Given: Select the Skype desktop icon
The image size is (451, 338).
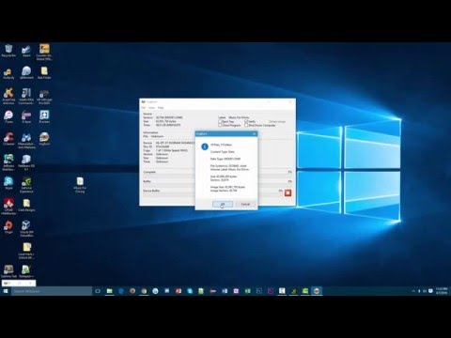Looking at the screenshot, I should tap(8, 183).
